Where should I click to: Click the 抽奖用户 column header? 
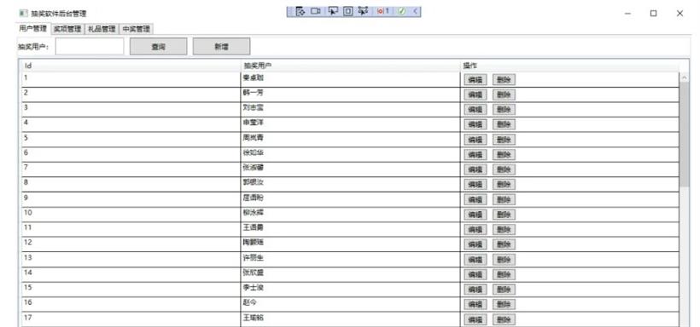pyautogui.click(x=351, y=66)
